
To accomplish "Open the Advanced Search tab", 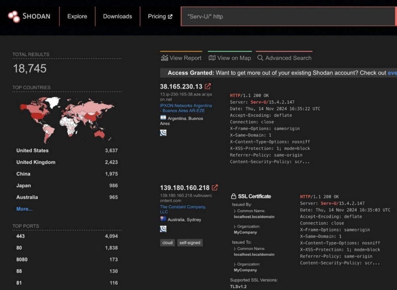I will [x=284, y=58].
